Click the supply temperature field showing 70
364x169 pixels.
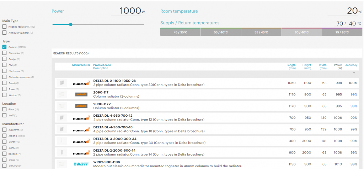[339, 24]
